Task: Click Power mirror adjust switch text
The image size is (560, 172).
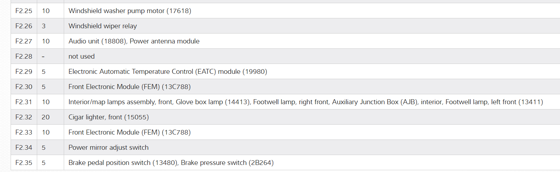Action: pyautogui.click(x=108, y=148)
